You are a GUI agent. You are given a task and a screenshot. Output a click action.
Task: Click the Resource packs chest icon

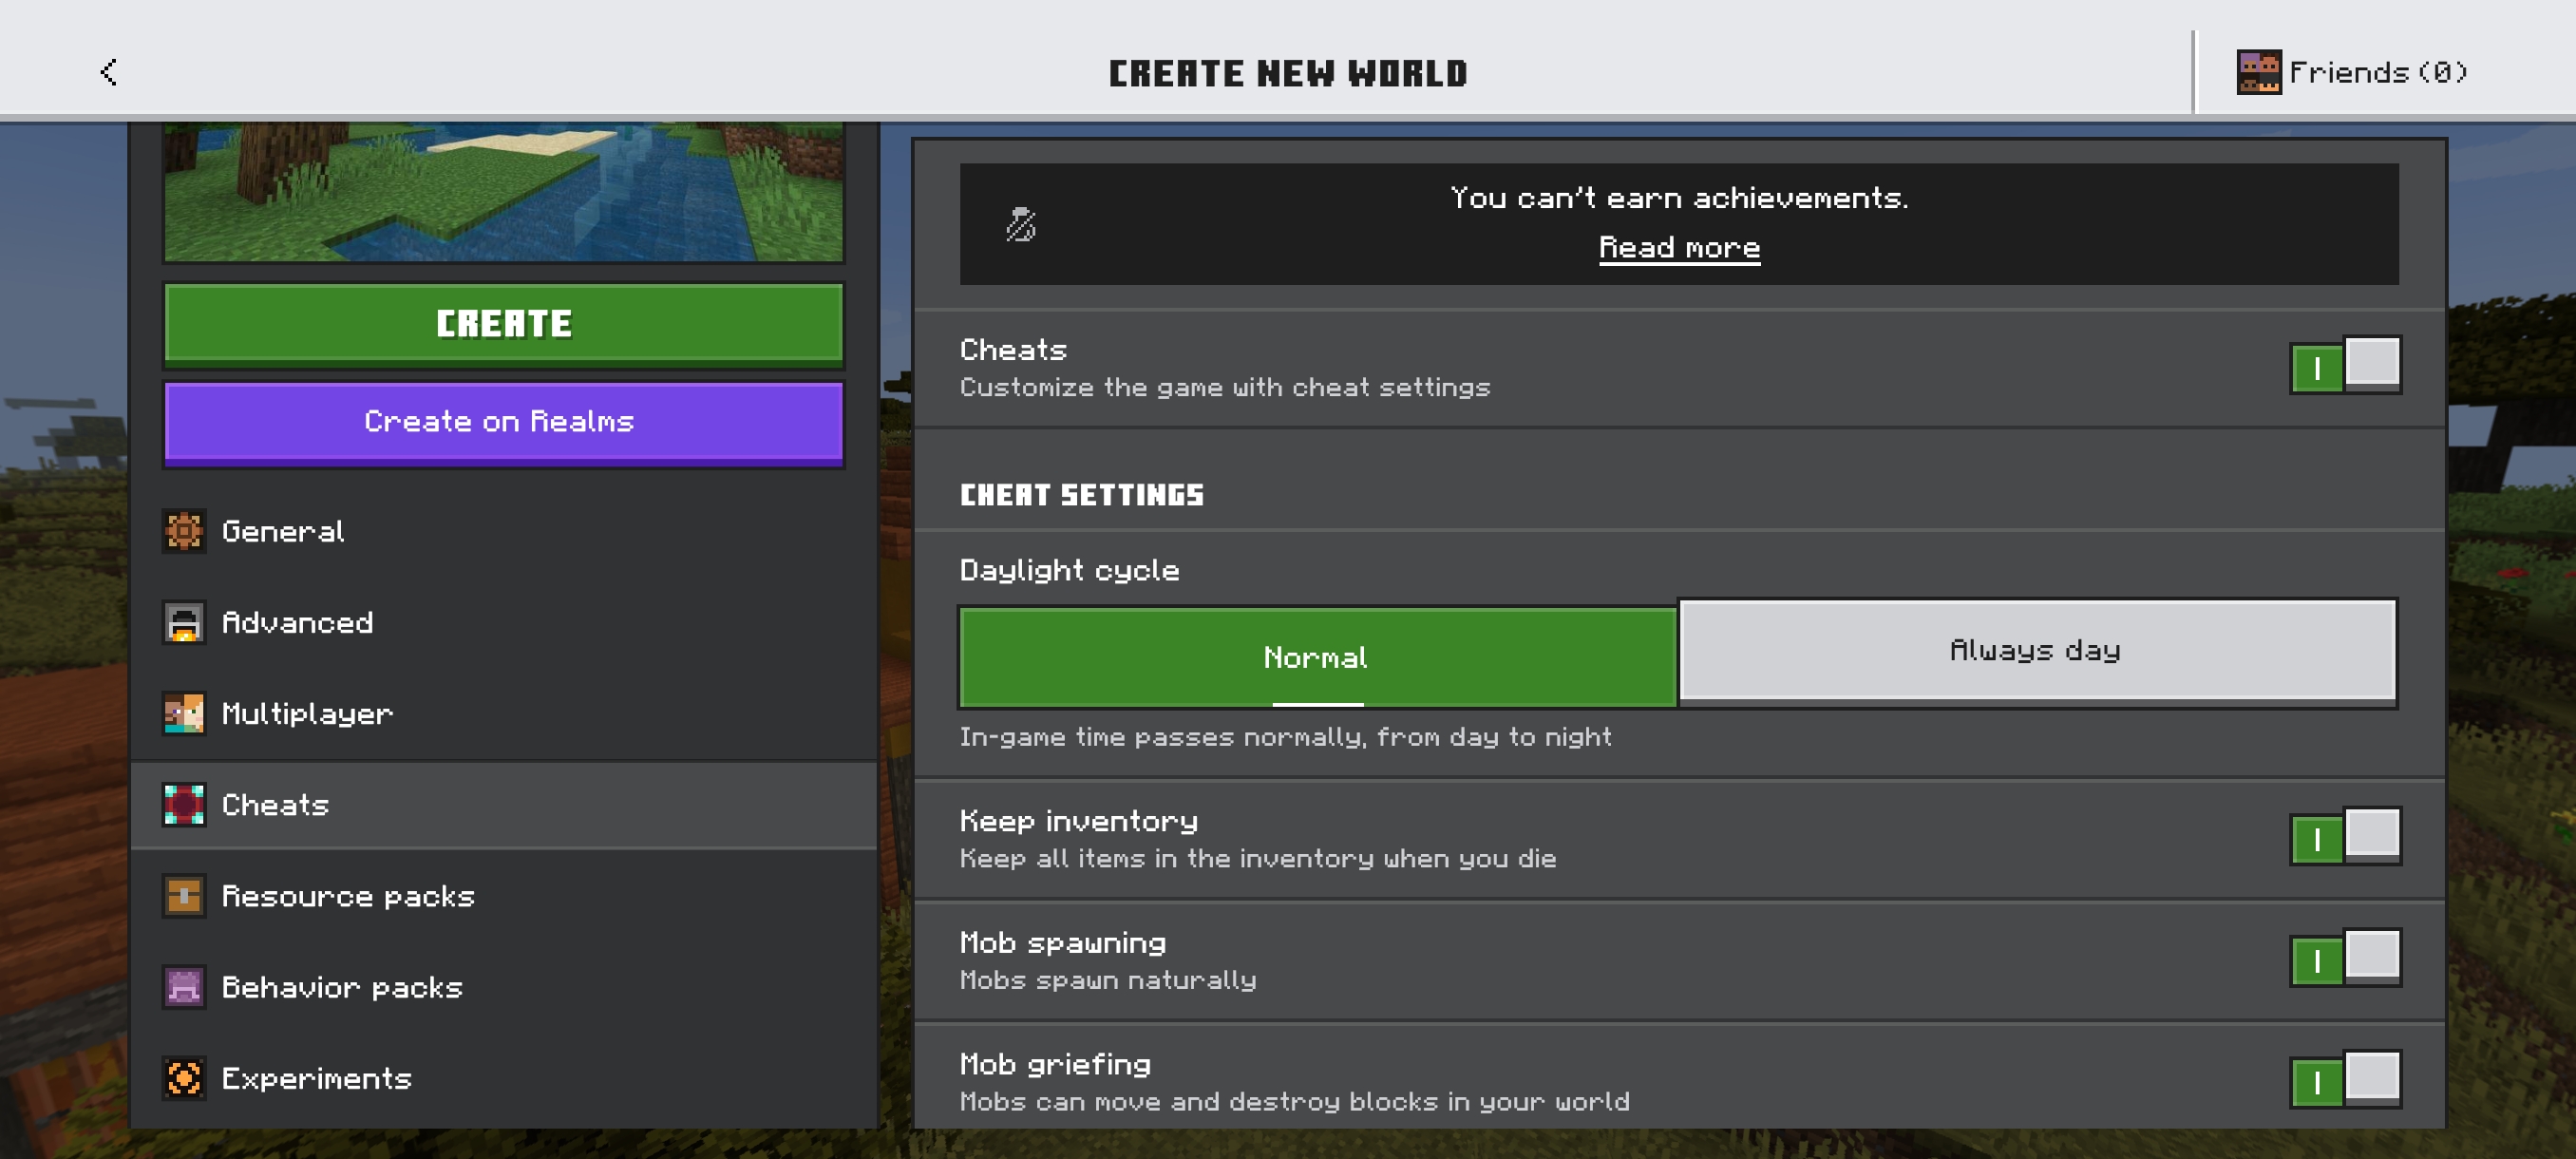point(184,896)
